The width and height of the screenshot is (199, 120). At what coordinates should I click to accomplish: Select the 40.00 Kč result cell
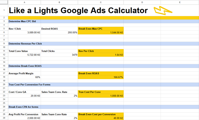point(101,118)
